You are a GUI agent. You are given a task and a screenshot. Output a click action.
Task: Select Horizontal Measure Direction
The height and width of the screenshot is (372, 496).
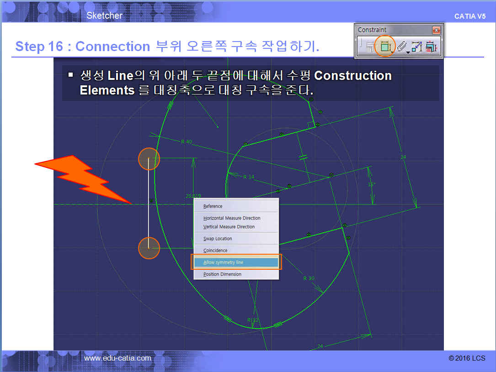point(232,218)
